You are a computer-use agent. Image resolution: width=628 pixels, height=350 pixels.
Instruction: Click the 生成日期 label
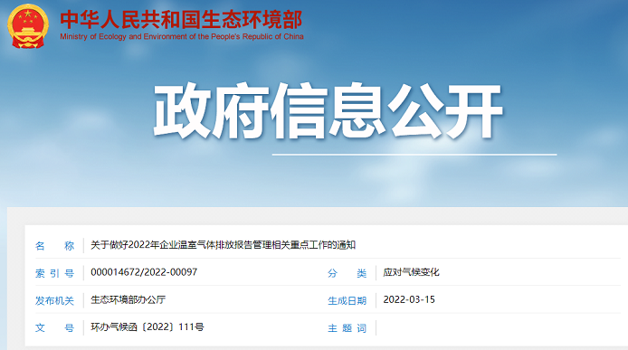(x=347, y=301)
